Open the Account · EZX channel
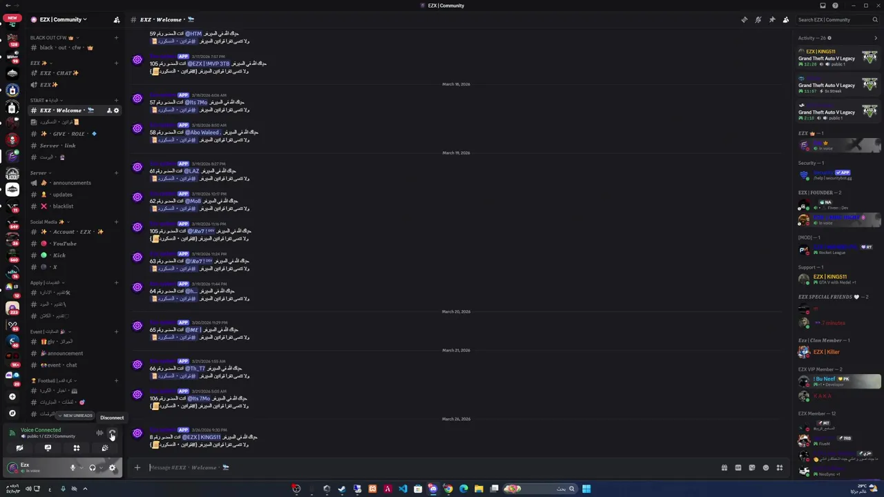The width and height of the screenshot is (884, 497). (x=75, y=232)
